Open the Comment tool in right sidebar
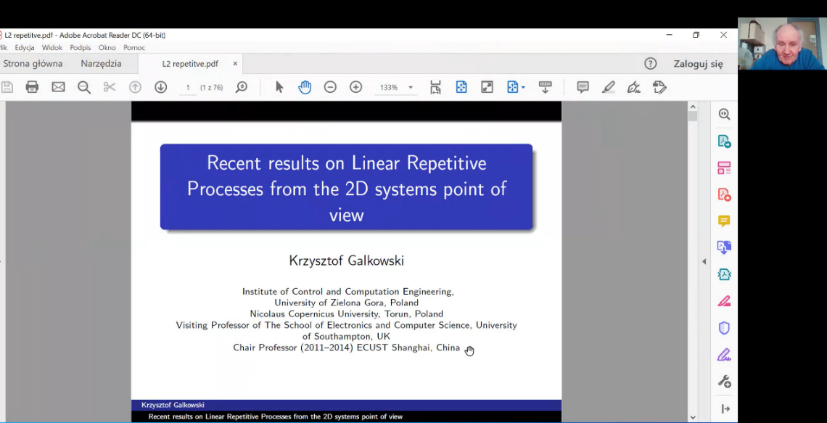 (724, 221)
